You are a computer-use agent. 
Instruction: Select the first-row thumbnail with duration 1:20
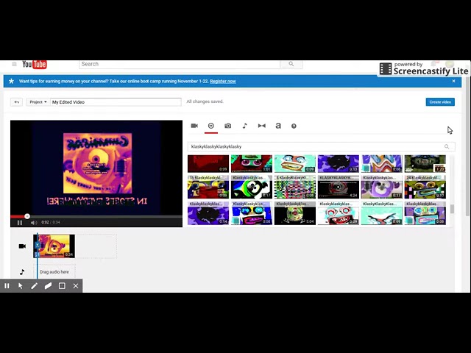[x=425, y=163]
